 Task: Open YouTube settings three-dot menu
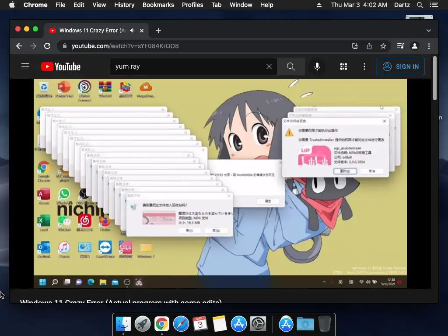[364, 66]
